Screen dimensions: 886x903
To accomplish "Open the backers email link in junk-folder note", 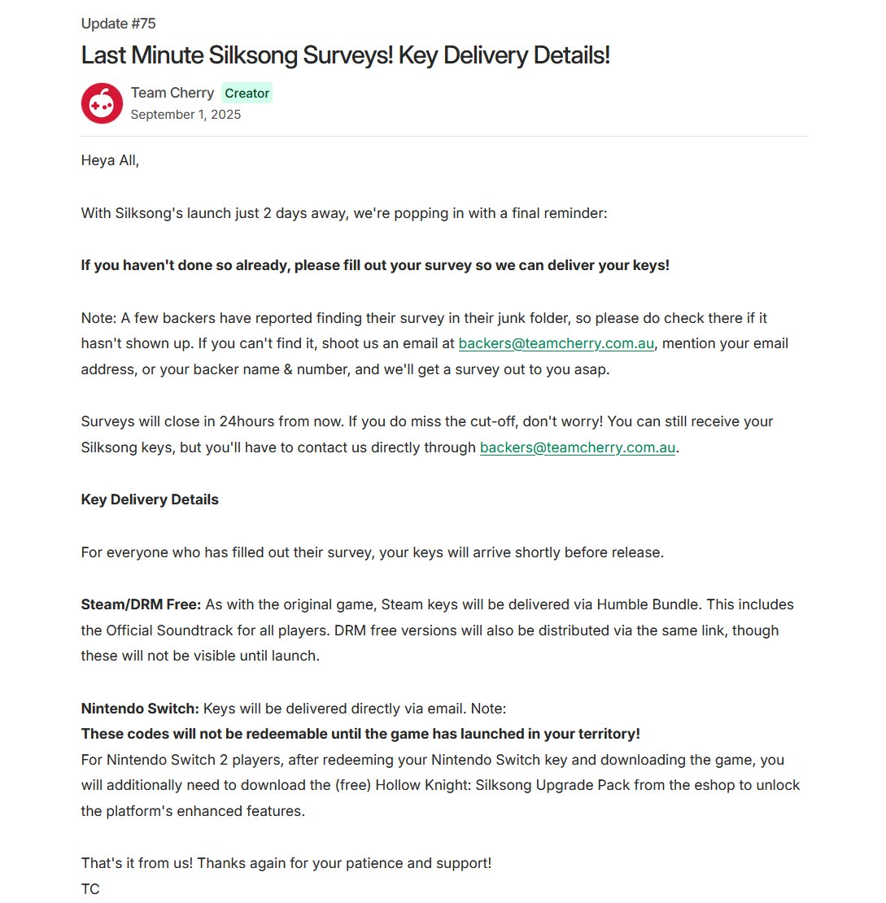I will click(x=556, y=343).
